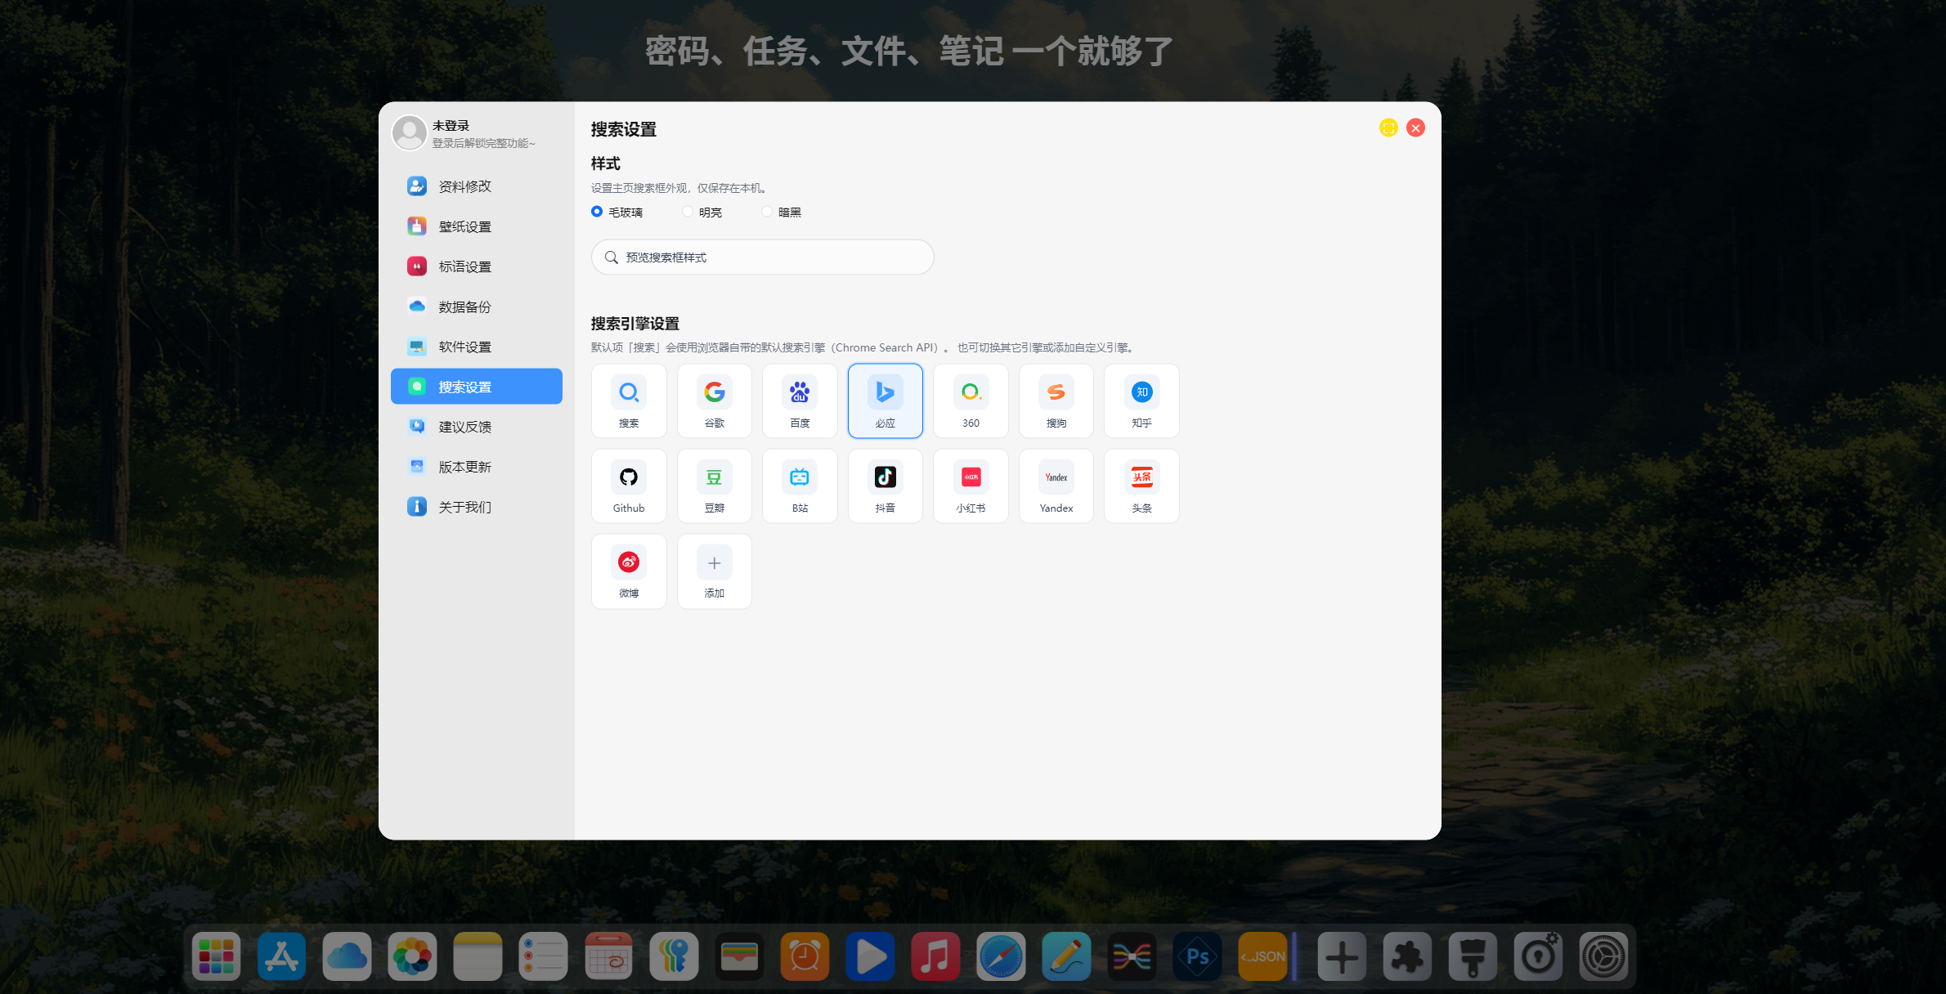The height and width of the screenshot is (994, 1946).
Task: Open 数据备份 in the sidebar
Action: click(477, 307)
